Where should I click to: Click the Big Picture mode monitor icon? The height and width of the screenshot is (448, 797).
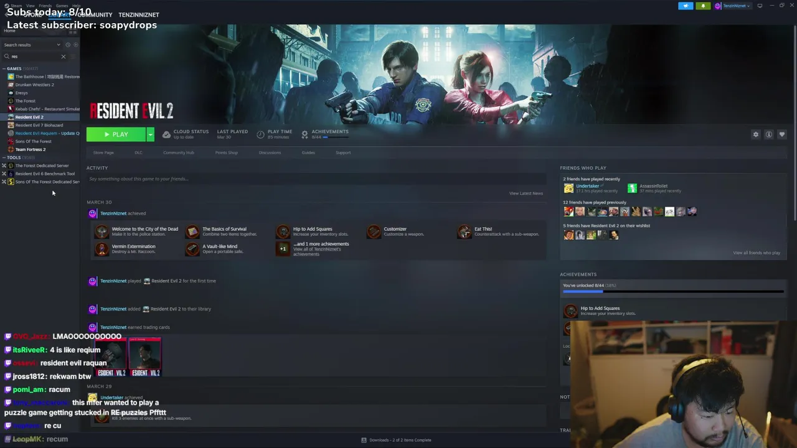tap(760, 6)
